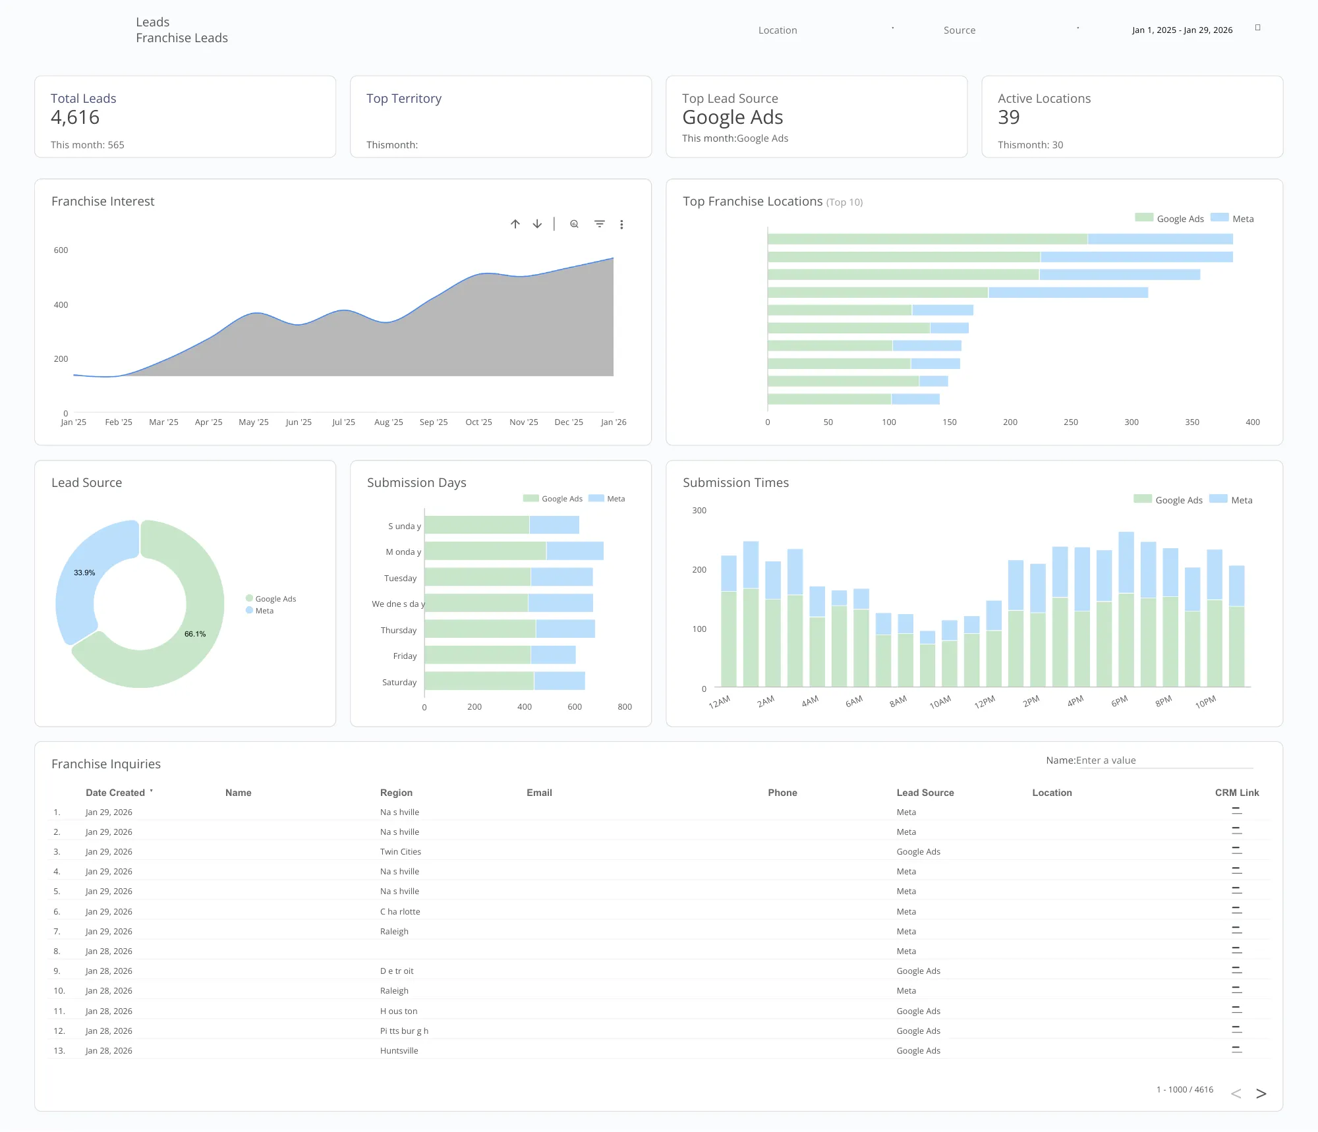The height and width of the screenshot is (1132, 1318).
Task: Go to previous page of inquiries
Action: point(1236,1094)
